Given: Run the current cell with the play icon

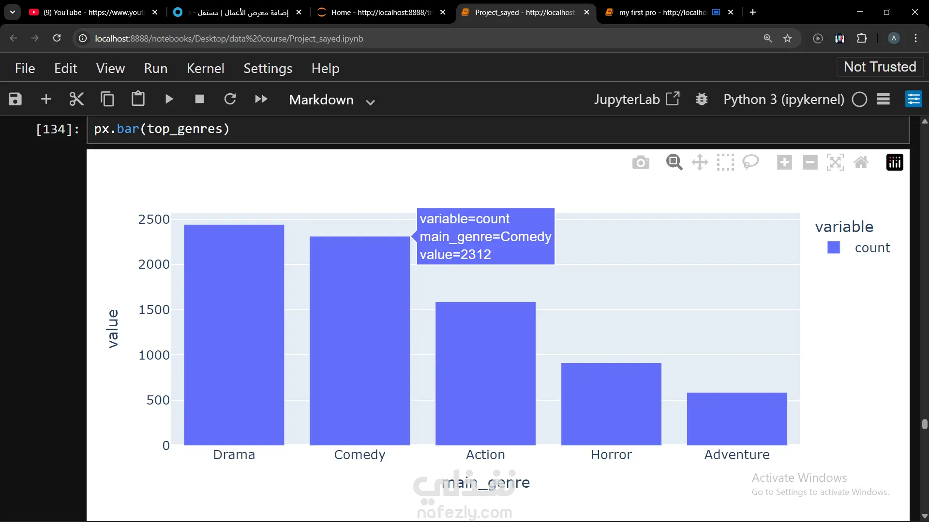Looking at the screenshot, I should coord(169,99).
